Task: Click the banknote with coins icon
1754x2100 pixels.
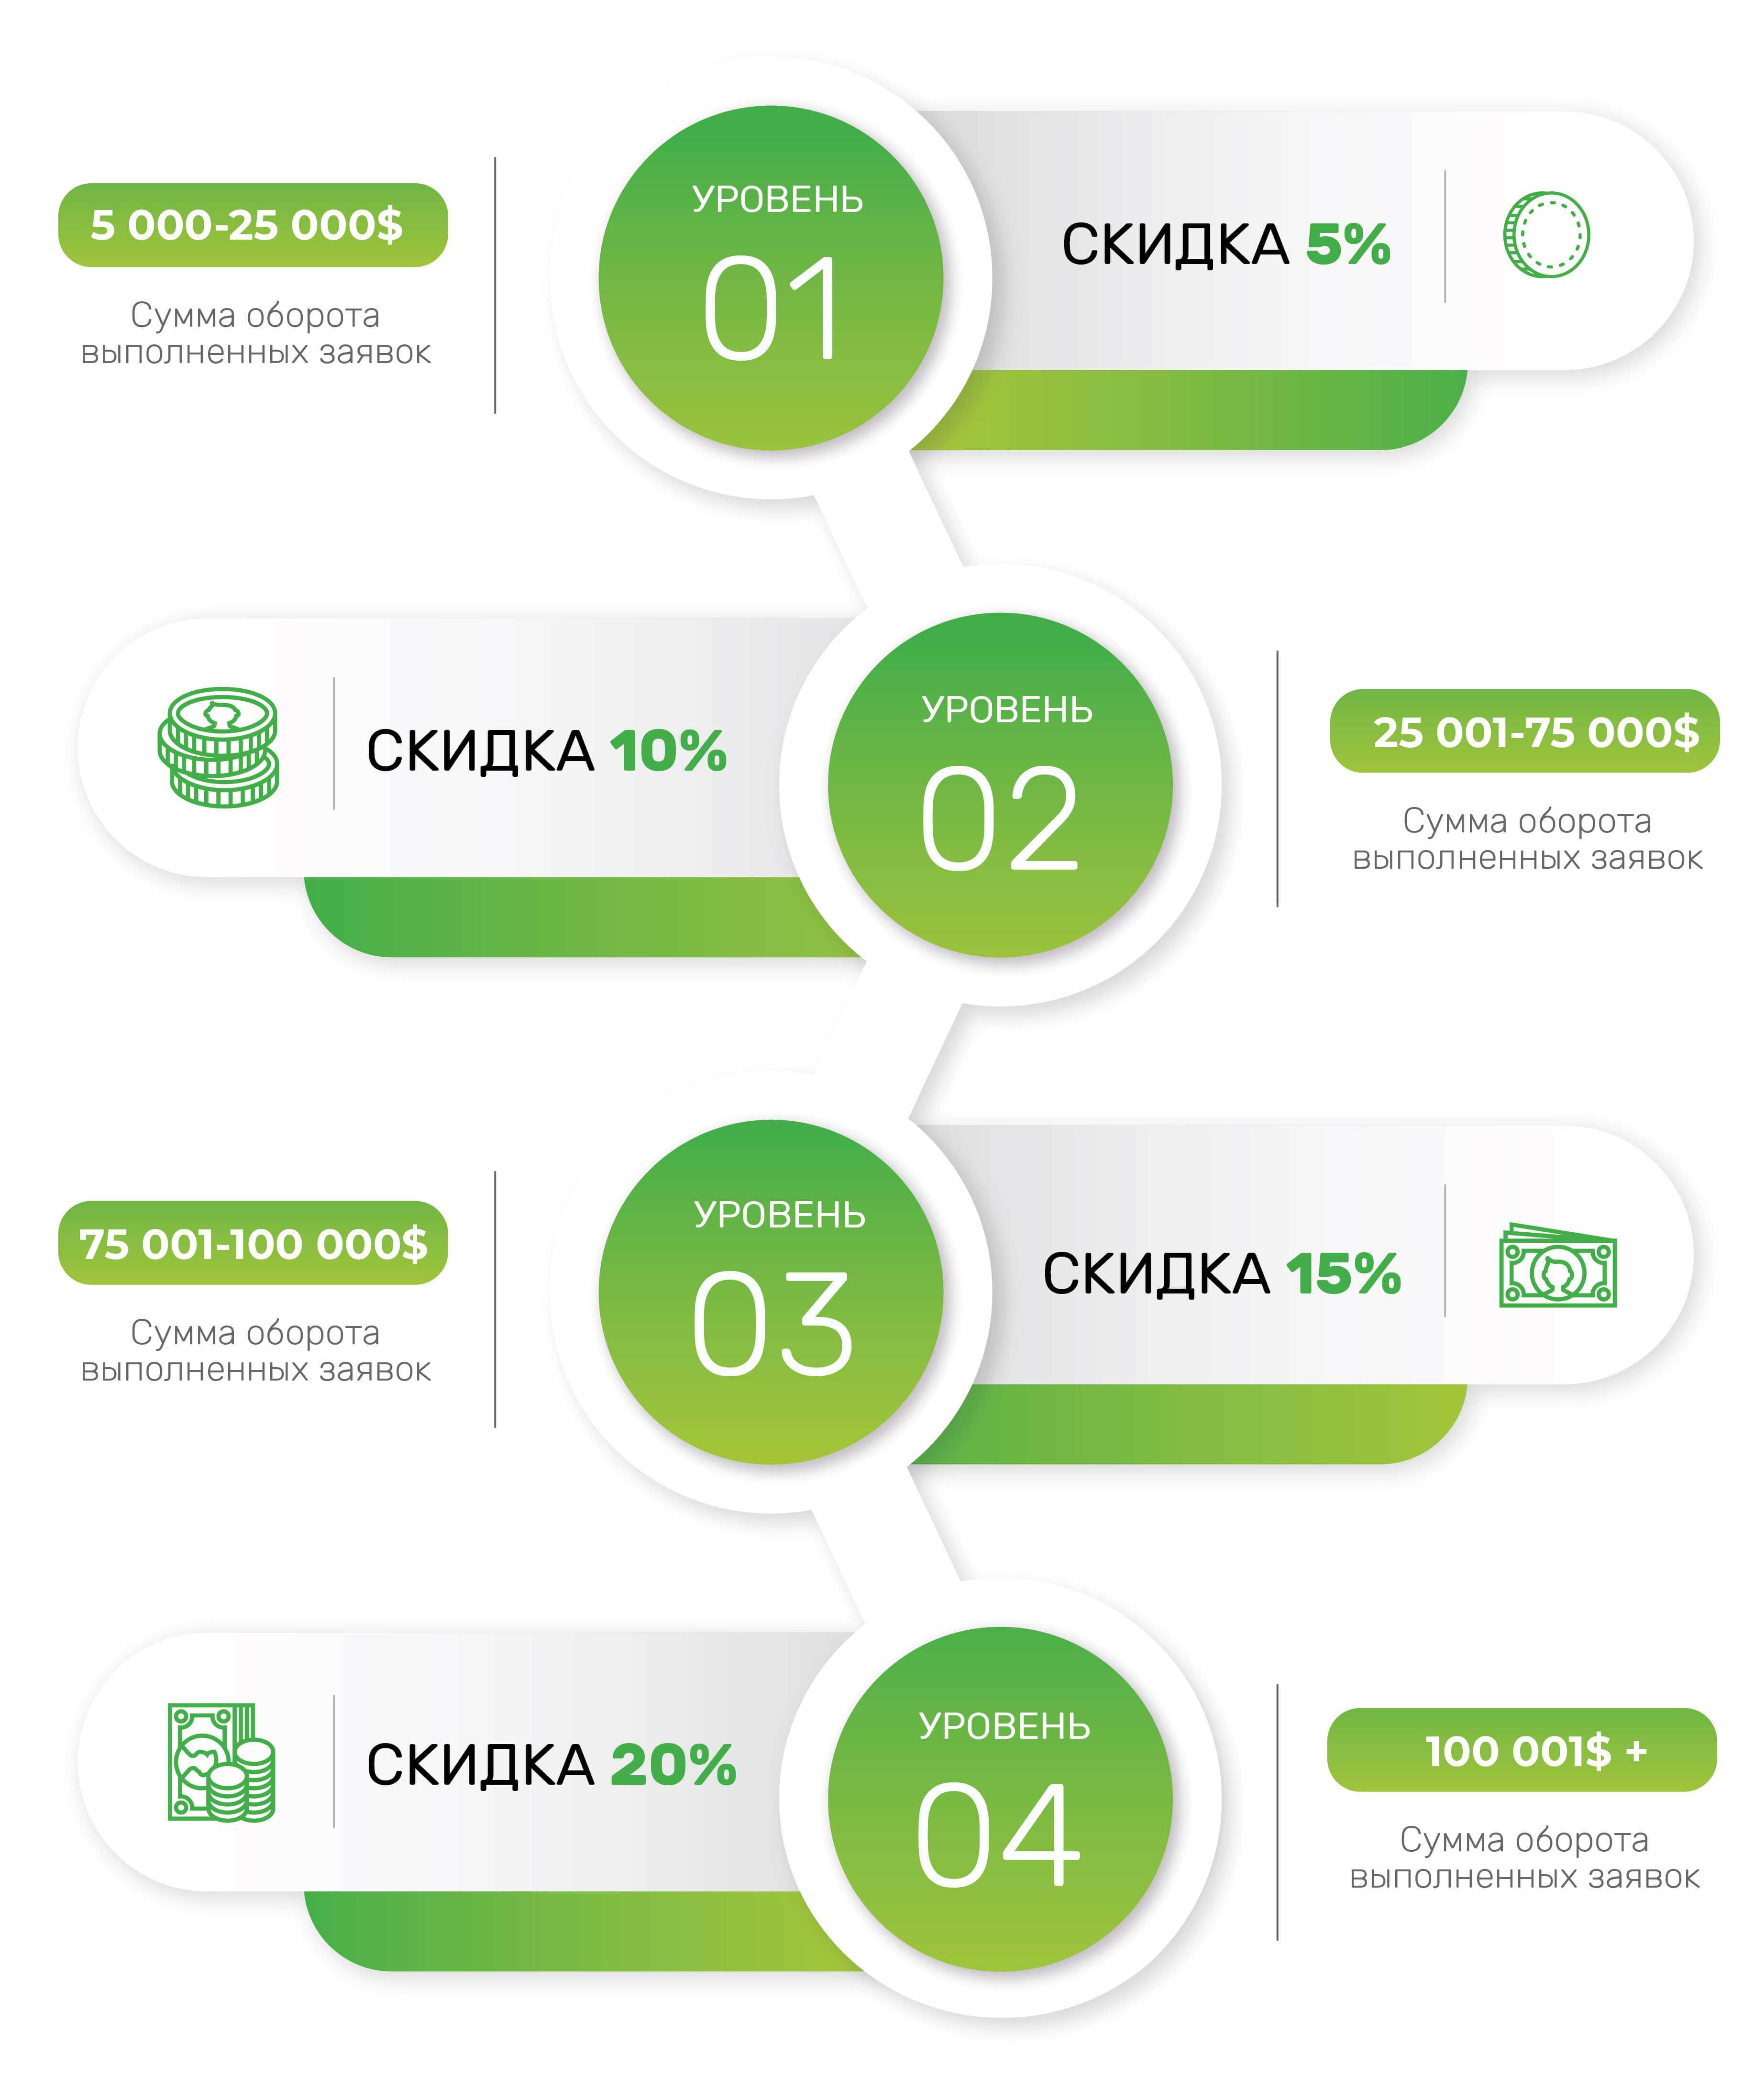Action: (221, 1762)
